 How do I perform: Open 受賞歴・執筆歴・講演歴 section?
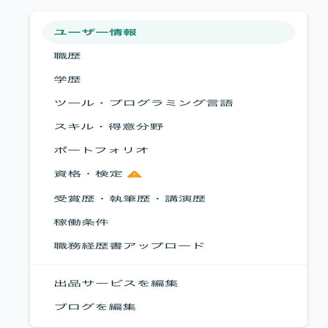pyautogui.click(x=168, y=199)
